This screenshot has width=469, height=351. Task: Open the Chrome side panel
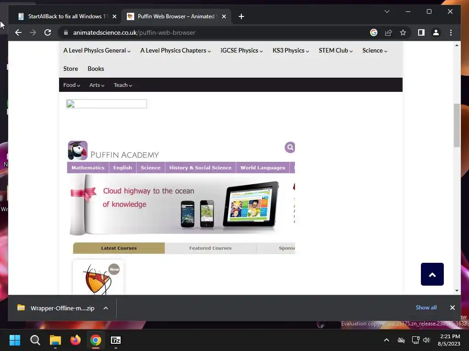pyautogui.click(x=421, y=32)
